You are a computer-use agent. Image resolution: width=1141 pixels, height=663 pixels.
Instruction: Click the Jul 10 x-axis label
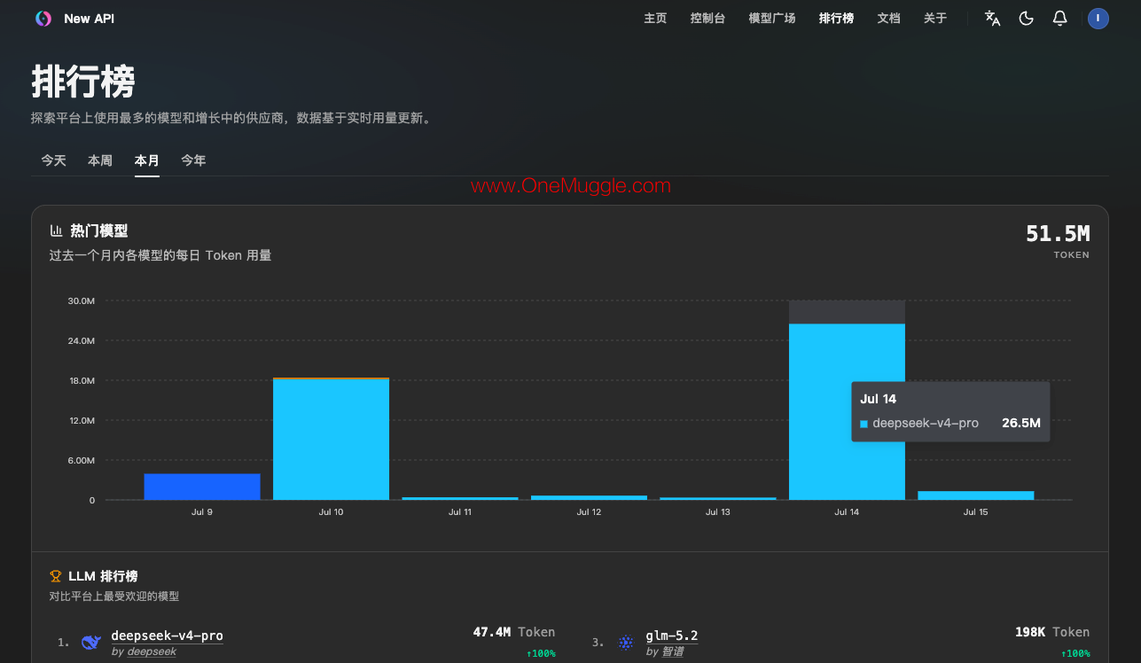tap(331, 512)
